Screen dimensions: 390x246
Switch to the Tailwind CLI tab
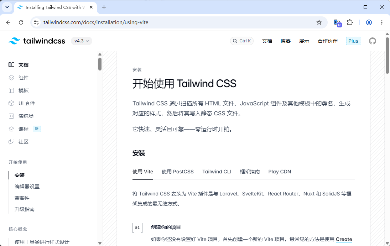point(217,172)
